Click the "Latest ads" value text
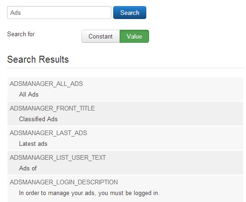Image resolution: width=246 pixels, height=202 pixels. [x=33, y=143]
